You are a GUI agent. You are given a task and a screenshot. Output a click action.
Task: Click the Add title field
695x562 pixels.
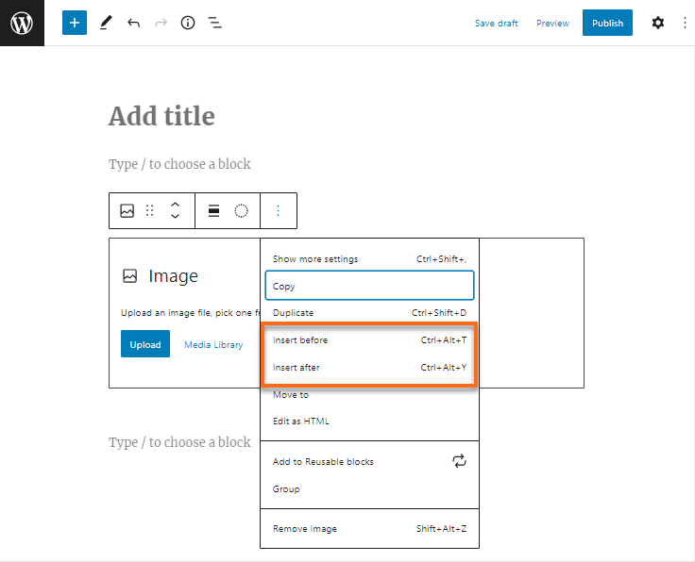click(x=161, y=116)
